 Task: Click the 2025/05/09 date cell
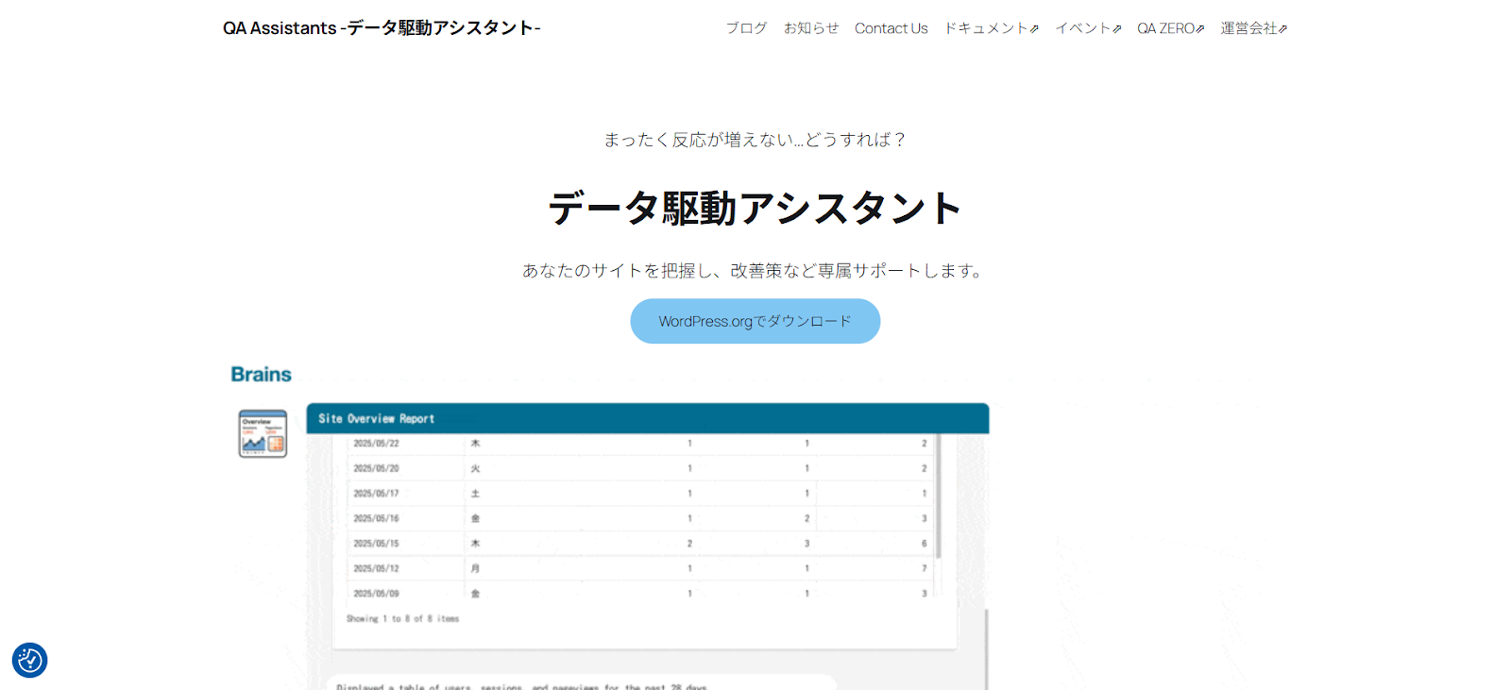click(x=376, y=594)
